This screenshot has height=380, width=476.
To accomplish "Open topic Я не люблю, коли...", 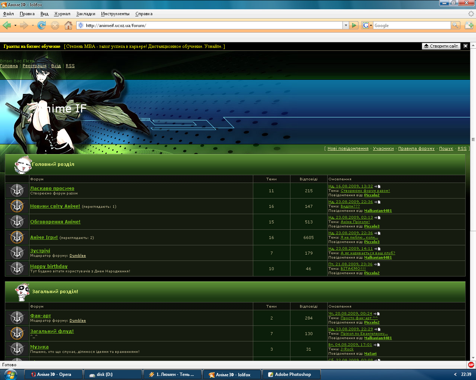I will pyautogui.click(x=359, y=237).
